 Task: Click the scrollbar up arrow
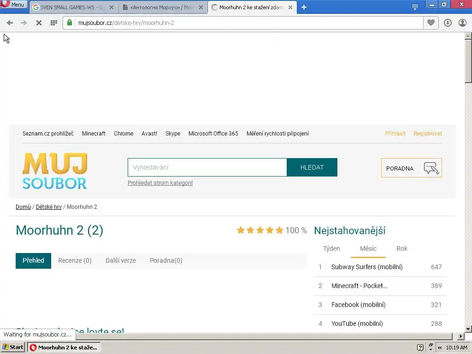click(x=468, y=36)
